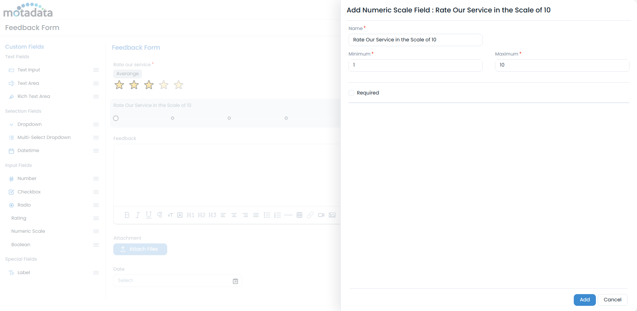
Task: Click the fifth star in Rate our service
Action: (x=178, y=84)
